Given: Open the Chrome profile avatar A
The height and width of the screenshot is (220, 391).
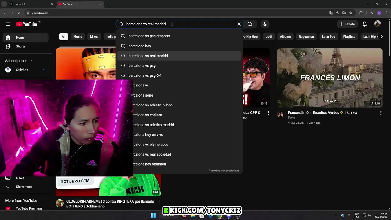Looking at the screenshot, I should pyautogui.click(x=379, y=13).
